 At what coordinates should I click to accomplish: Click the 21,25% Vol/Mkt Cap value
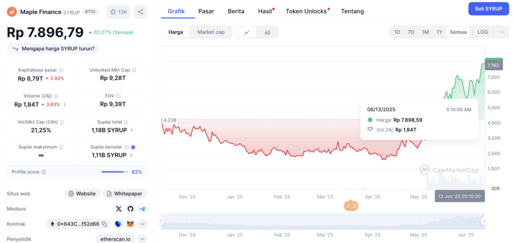[41, 130]
